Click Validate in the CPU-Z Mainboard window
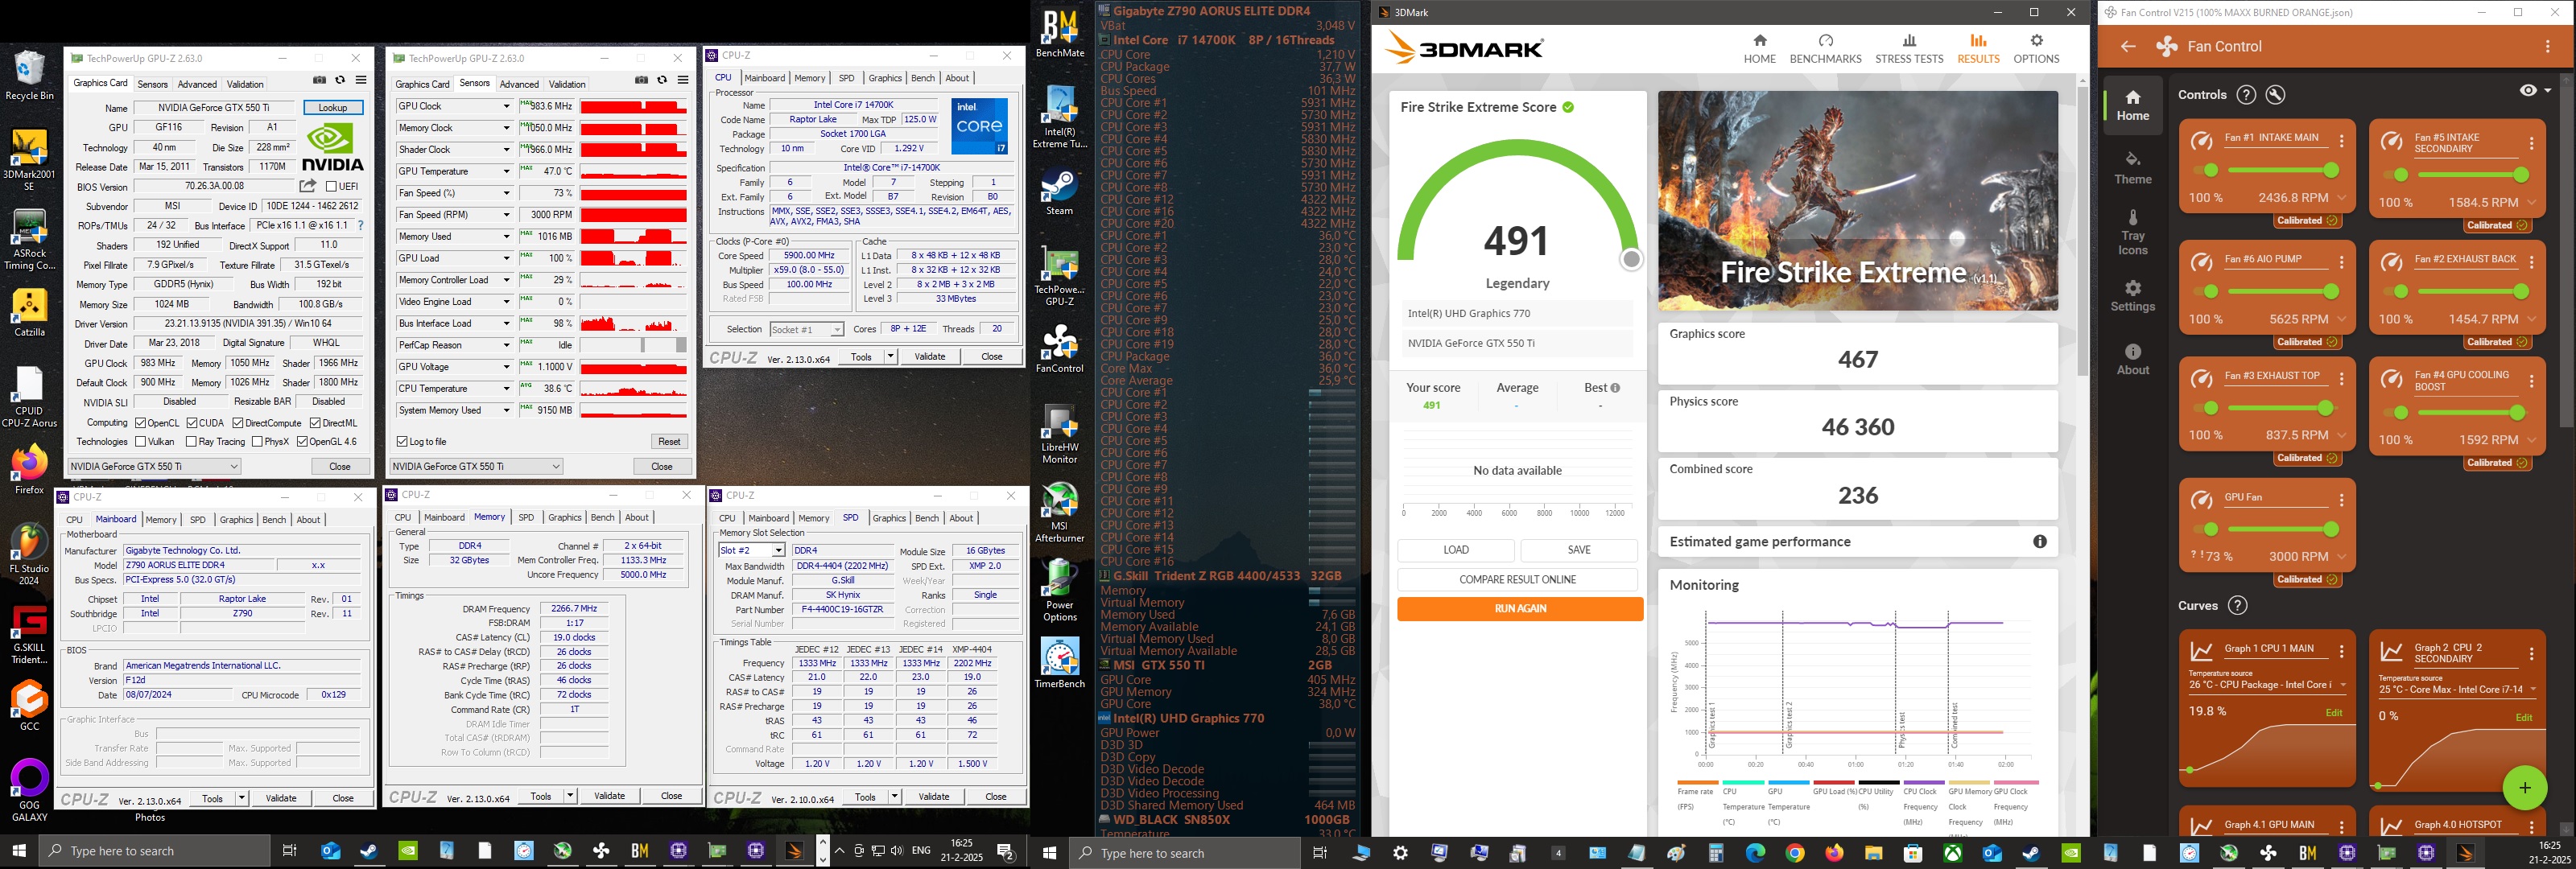The image size is (2576, 869). pyautogui.click(x=281, y=798)
